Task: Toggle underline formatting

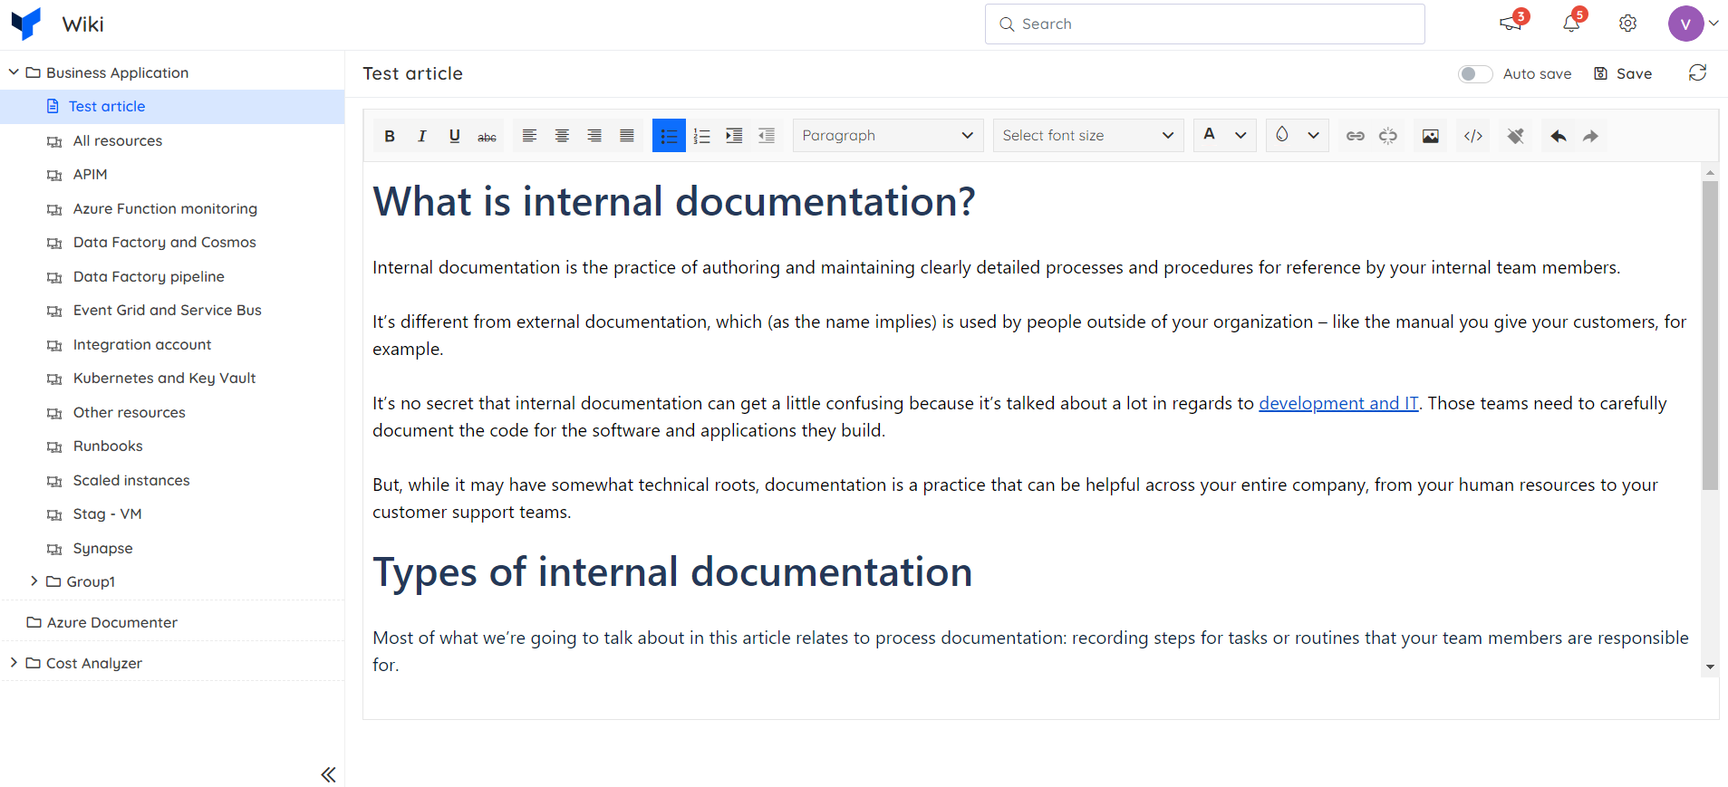Action: click(x=455, y=136)
